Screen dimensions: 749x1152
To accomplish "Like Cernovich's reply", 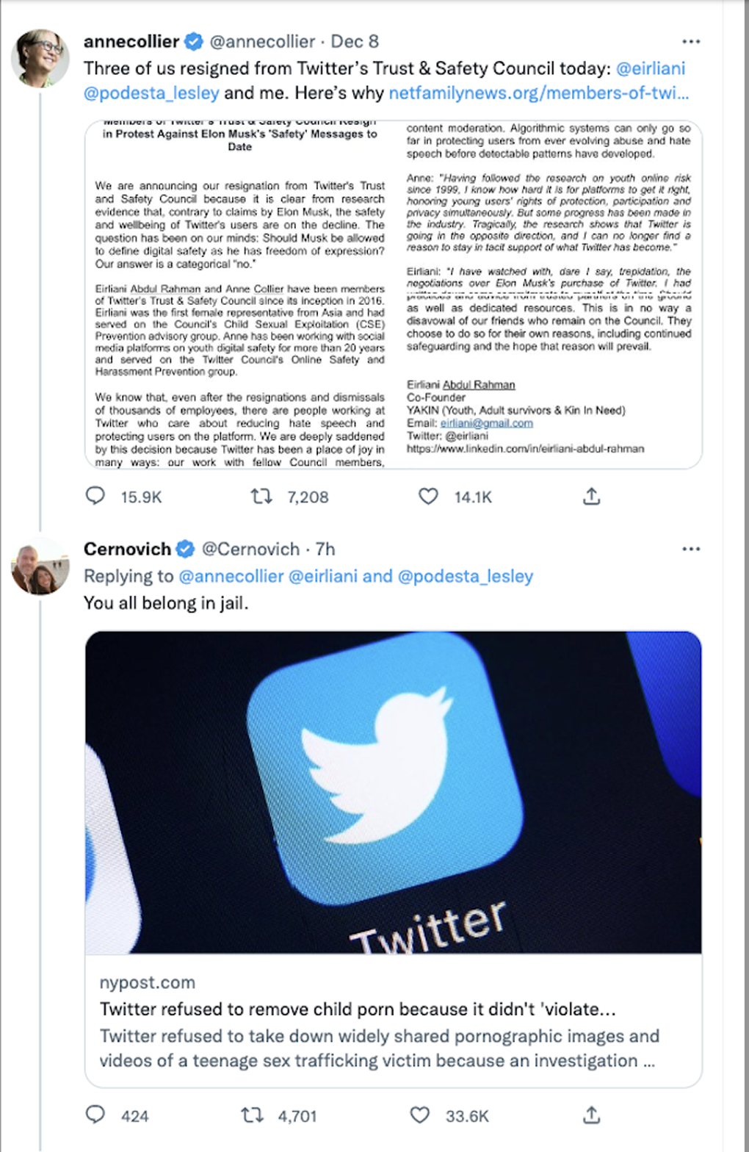I will click(x=419, y=1115).
